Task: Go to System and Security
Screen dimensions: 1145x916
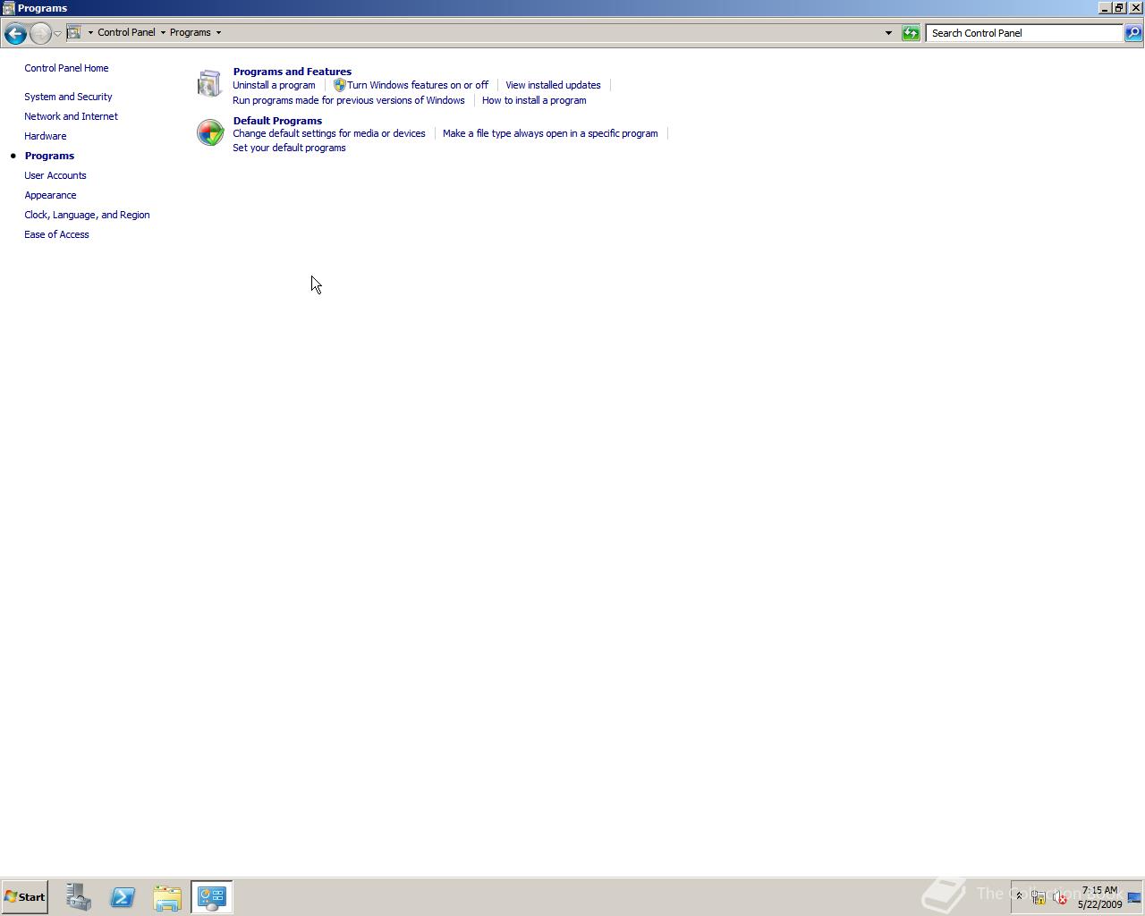Action: pos(68,97)
